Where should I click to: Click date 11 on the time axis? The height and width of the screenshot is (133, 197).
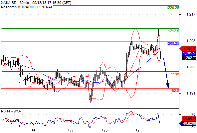pyautogui.click(x=71, y=131)
